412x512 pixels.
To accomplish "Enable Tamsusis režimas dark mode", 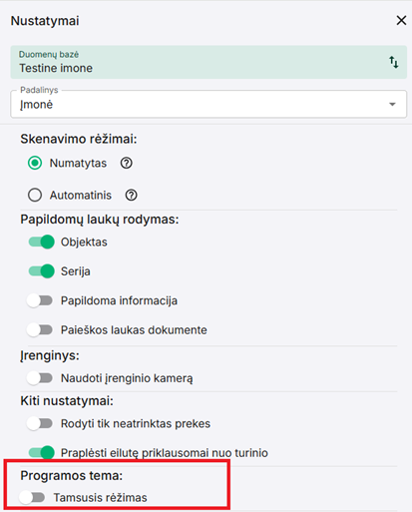I will tap(32, 497).
